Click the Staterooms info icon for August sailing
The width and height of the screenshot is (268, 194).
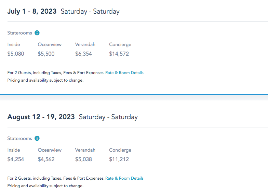click(37, 139)
